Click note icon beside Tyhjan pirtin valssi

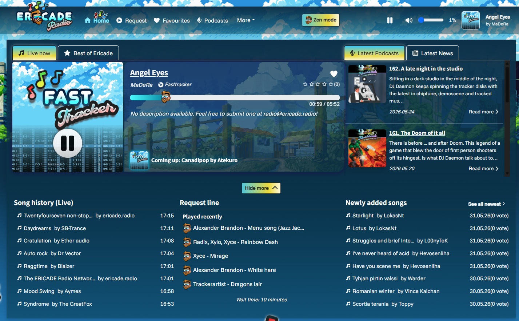coord(348,278)
